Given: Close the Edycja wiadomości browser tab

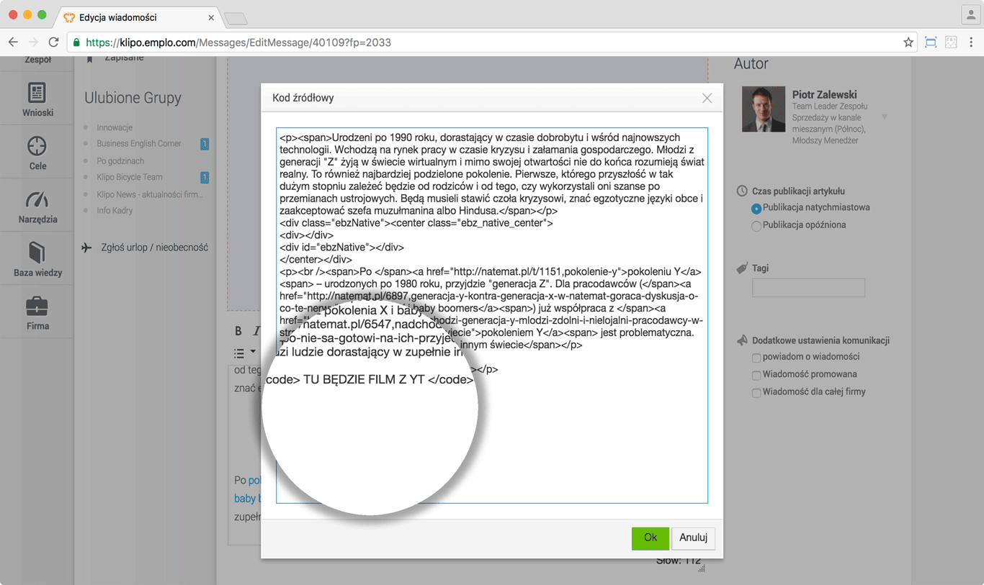Looking at the screenshot, I should pyautogui.click(x=211, y=17).
